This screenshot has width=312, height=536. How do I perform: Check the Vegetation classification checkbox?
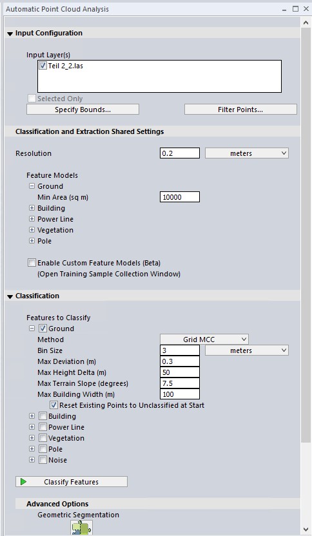click(43, 438)
